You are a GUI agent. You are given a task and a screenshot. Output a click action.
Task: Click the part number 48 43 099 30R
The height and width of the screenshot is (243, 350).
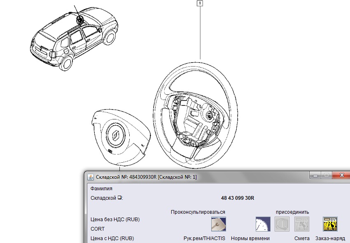(238, 198)
